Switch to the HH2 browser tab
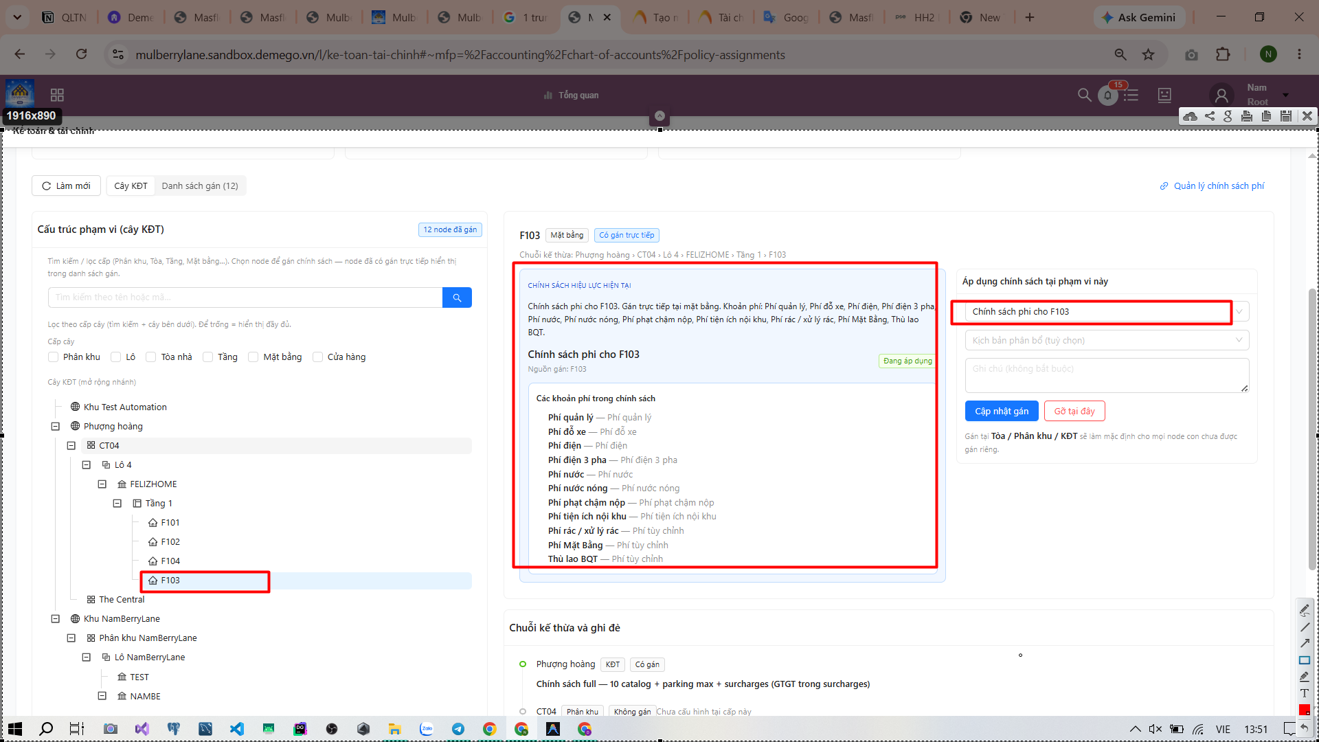1319x742 pixels. click(918, 17)
